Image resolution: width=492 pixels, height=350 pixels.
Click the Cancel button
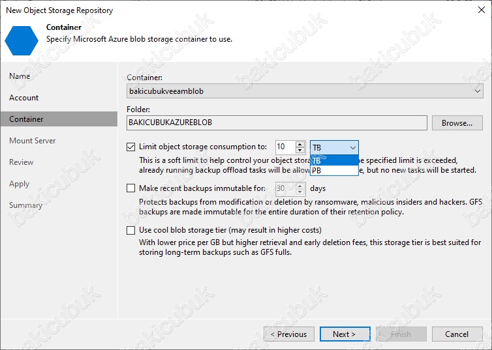pyautogui.click(x=457, y=334)
